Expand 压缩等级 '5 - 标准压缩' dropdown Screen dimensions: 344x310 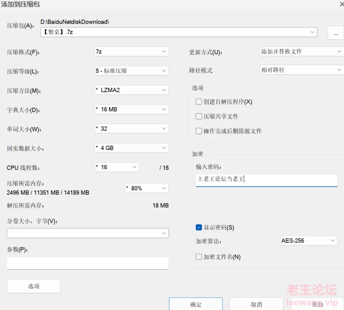pyautogui.click(x=132, y=71)
